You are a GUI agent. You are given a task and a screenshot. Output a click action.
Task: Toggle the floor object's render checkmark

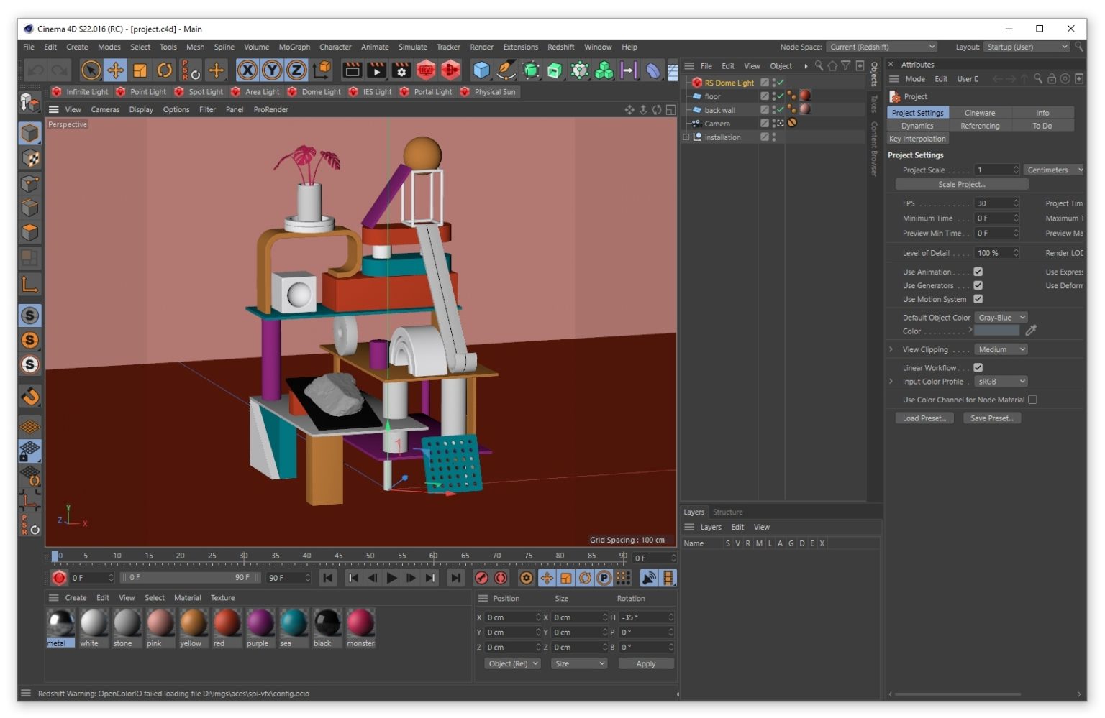781,96
